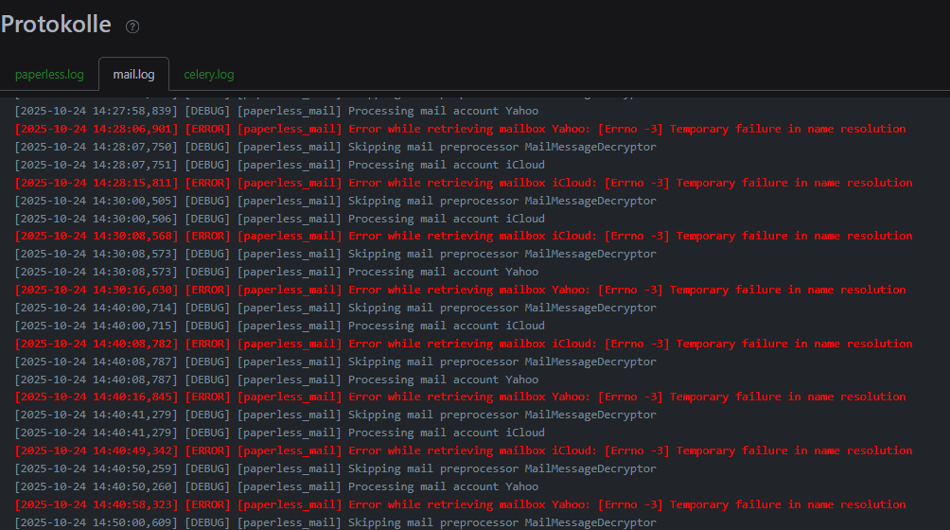Click the Processing Yahoo line at 14:27:58,839
Viewport: 950px width, 530px height.
tap(276, 111)
